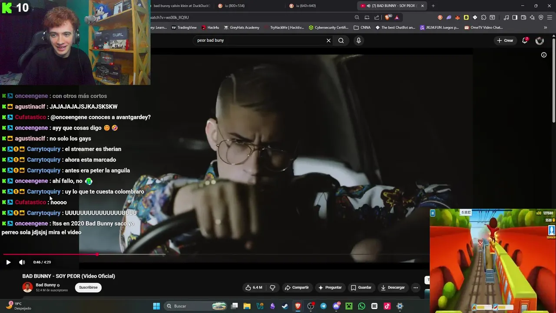556x313 pixels.
Task: Open OBS Studio from the taskbar
Action: [311, 306]
